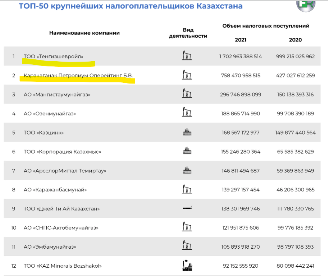Click the Наименование компании column header
Viewport: 328px width, 276px height.
point(85,33)
